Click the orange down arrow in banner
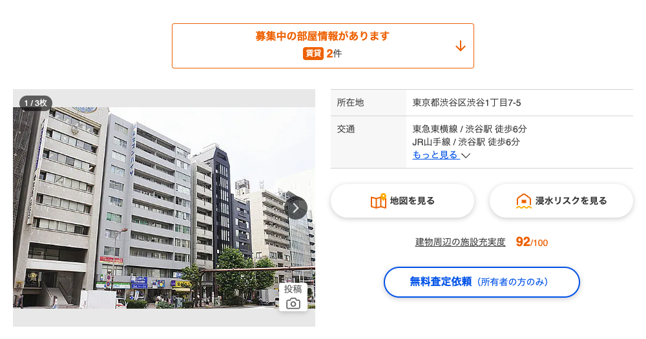The image size is (646, 339). click(x=460, y=46)
